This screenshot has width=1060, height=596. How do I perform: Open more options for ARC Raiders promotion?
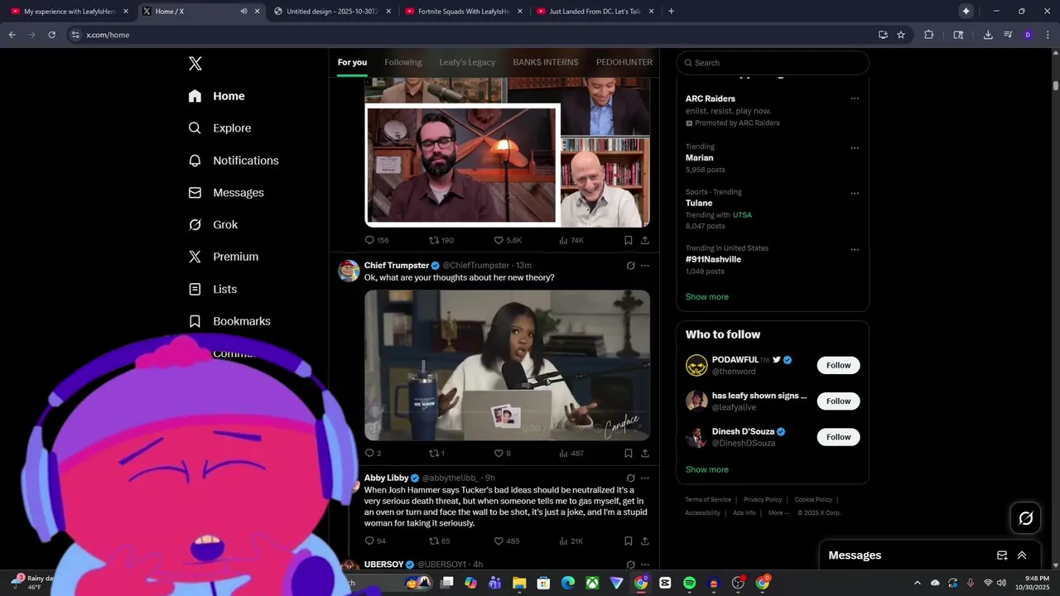[855, 99]
